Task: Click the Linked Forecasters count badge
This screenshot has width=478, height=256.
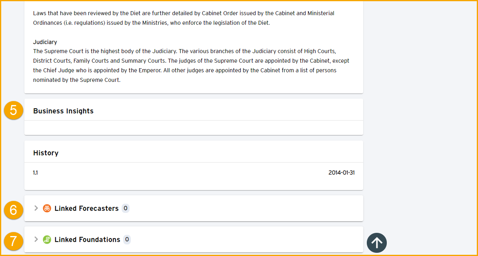Action: pyautogui.click(x=125, y=208)
